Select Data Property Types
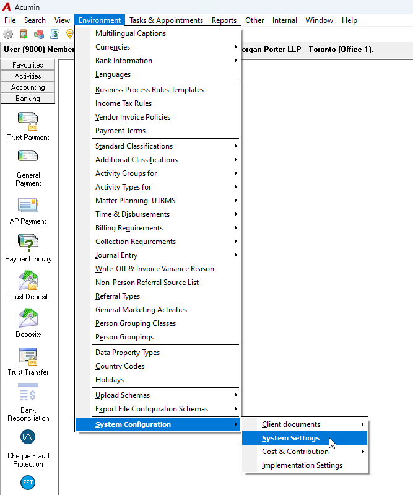The height and width of the screenshot is (495, 413). (x=158, y=353)
